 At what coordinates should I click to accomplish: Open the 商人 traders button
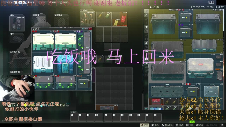click(155, 125)
